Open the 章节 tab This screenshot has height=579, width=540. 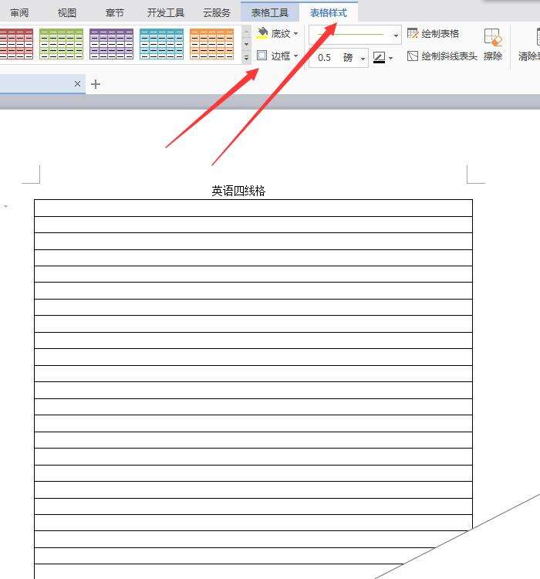tap(114, 13)
